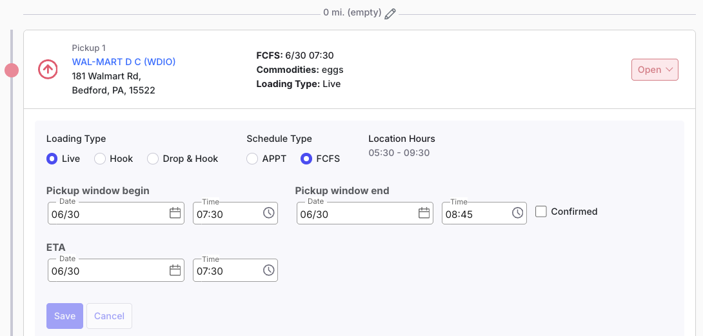Viewport: 703px width, 336px height.
Task: Open clock picker for pickup begin time
Action: pyautogui.click(x=268, y=213)
